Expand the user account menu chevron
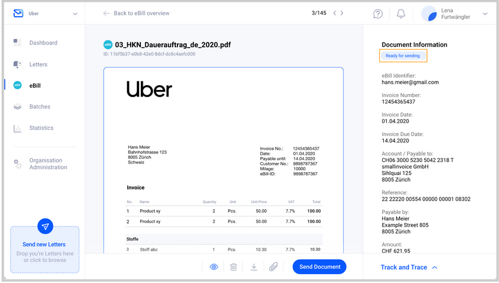The width and height of the screenshot is (499, 283). [x=485, y=14]
